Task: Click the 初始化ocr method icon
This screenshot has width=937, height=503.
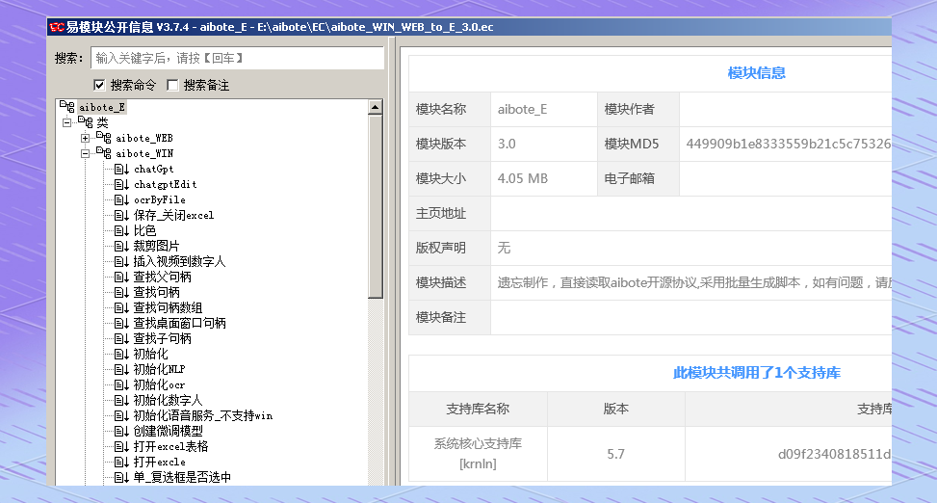Action: tap(122, 384)
